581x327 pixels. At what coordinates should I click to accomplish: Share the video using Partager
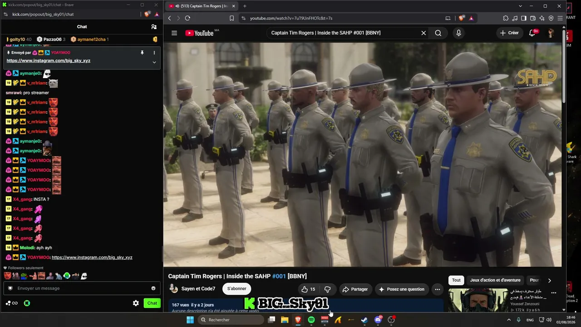pos(355,289)
